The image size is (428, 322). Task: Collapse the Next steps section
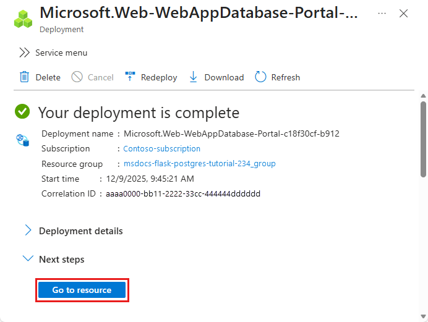28,259
